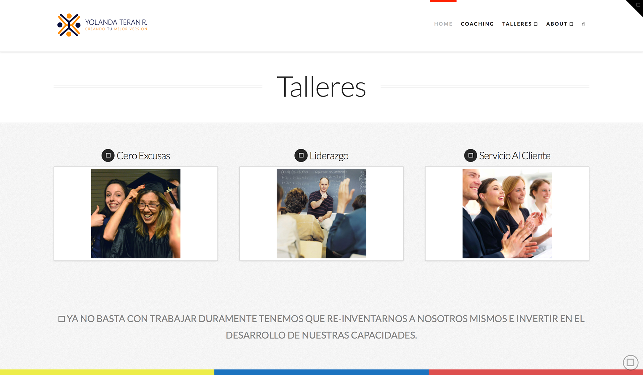Screen dimensions: 643x375
Task: Open the Liderazgo heading link
Action: click(329, 156)
